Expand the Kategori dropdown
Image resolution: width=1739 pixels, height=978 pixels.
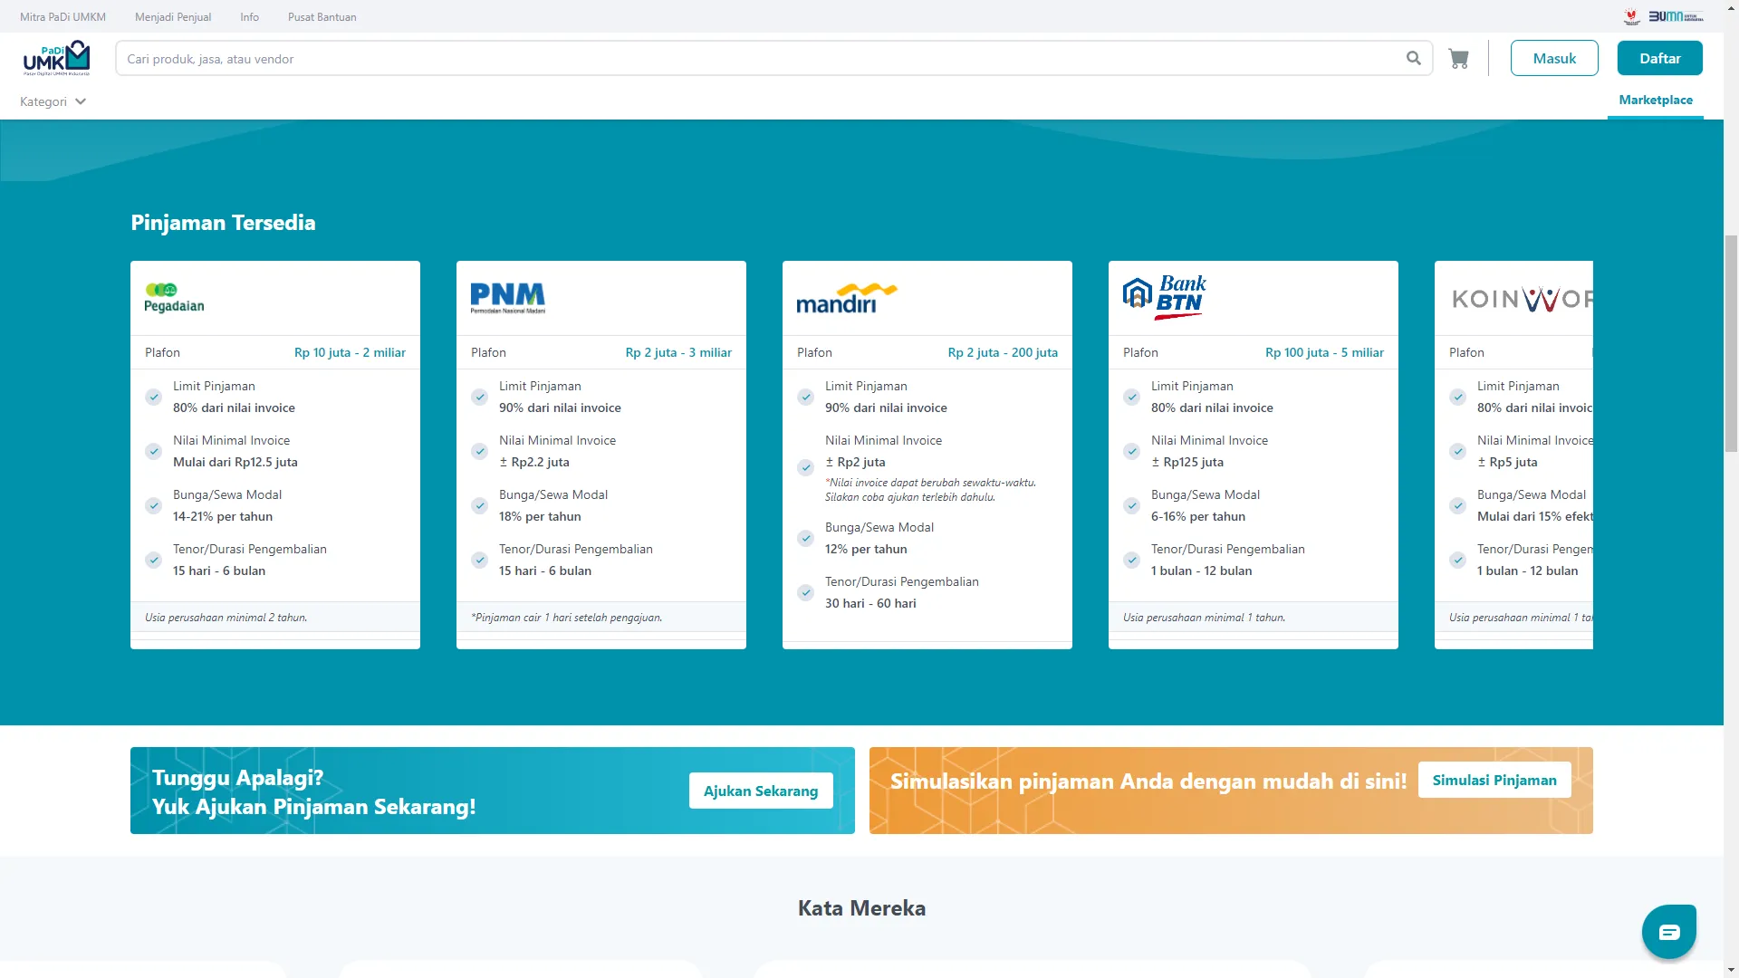pos(53,101)
